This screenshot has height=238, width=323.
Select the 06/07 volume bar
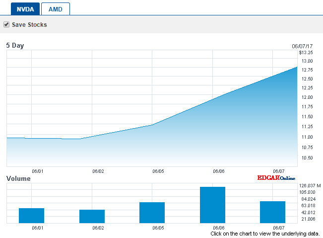point(272,212)
